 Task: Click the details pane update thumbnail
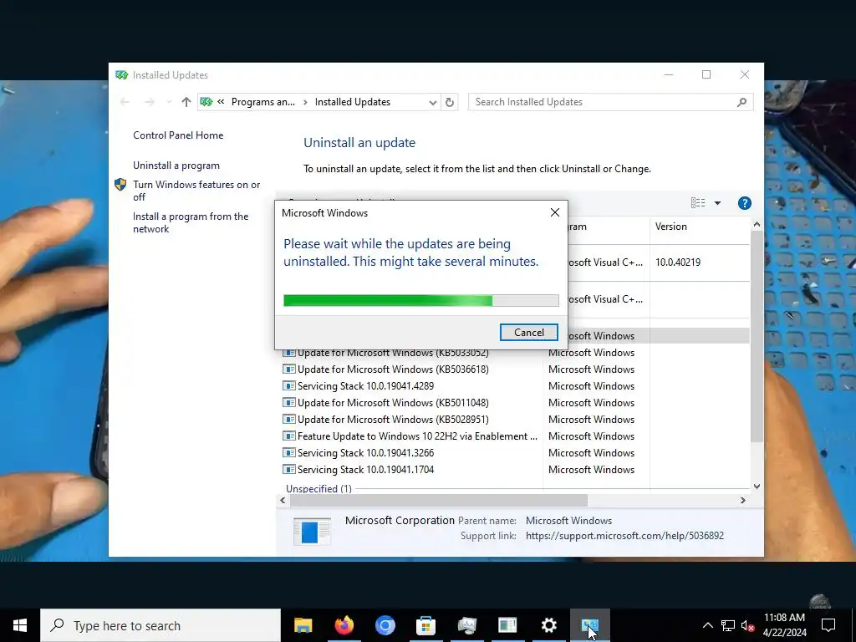pos(312,531)
